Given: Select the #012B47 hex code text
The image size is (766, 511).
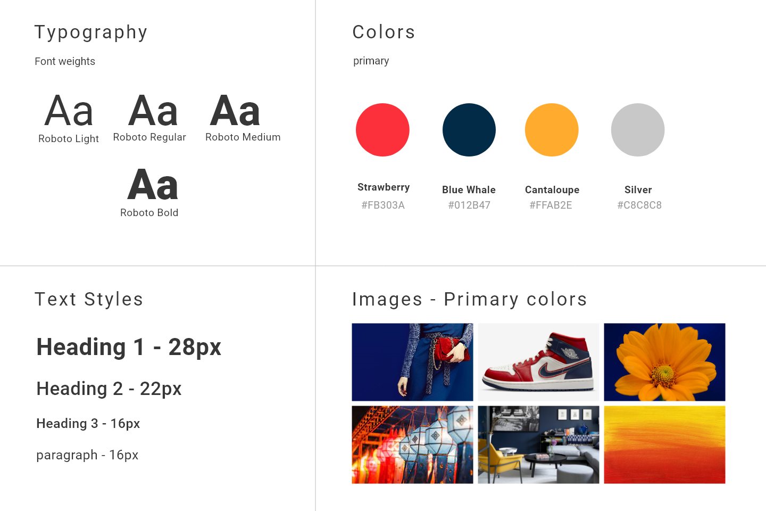Looking at the screenshot, I should coord(469,205).
